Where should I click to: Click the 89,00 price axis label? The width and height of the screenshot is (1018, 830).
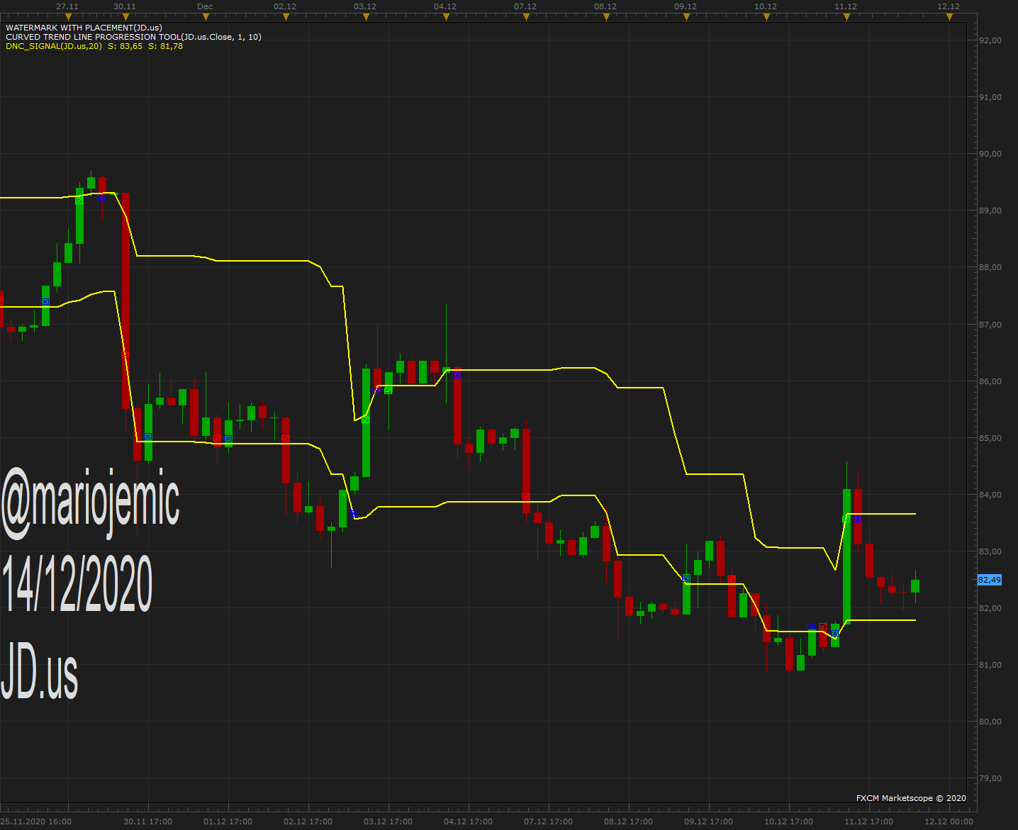tap(990, 211)
